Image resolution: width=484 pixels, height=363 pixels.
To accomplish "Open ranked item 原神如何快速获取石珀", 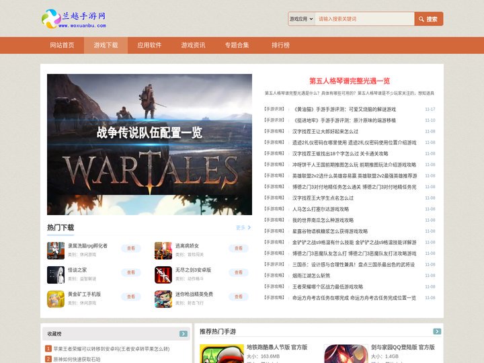I will point(77,359).
